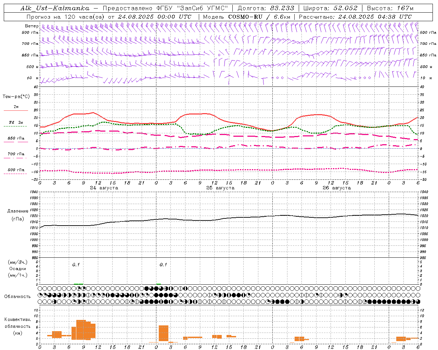
Task: Click the 0.1 precipitation value on 24 августа
Action: click(76, 265)
